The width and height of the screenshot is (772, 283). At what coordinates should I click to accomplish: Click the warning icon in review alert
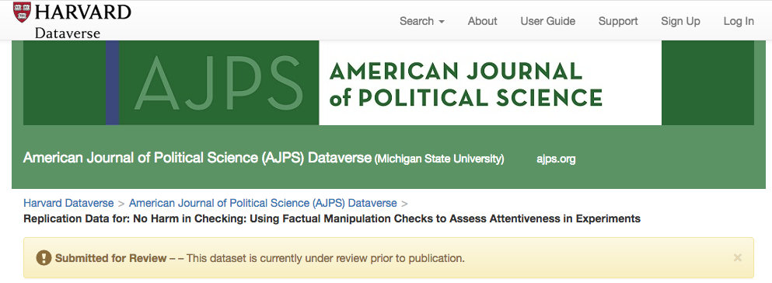point(44,258)
